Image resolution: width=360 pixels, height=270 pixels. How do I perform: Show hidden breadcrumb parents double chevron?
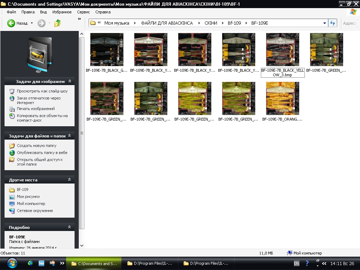(99, 22)
